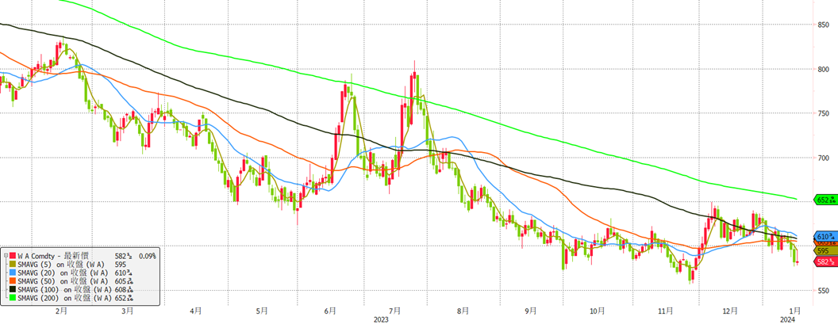
Task: Click the 1月 date axis label
Action: pos(794,311)
